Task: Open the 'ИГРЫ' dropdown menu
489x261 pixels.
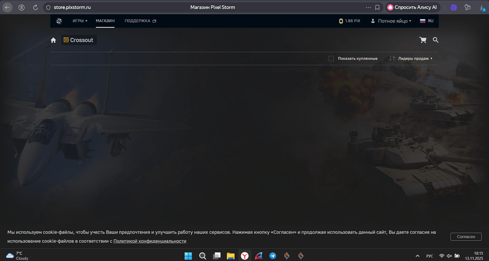Action: click(x=80, y=21)
